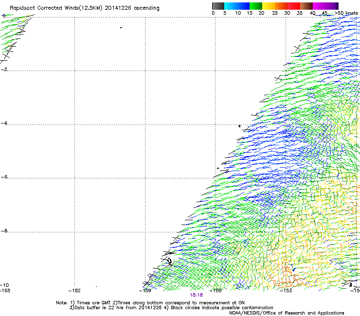Click the 'Times are GMT' note line
The height and width of the screenshot is (316, 360).
150,303
